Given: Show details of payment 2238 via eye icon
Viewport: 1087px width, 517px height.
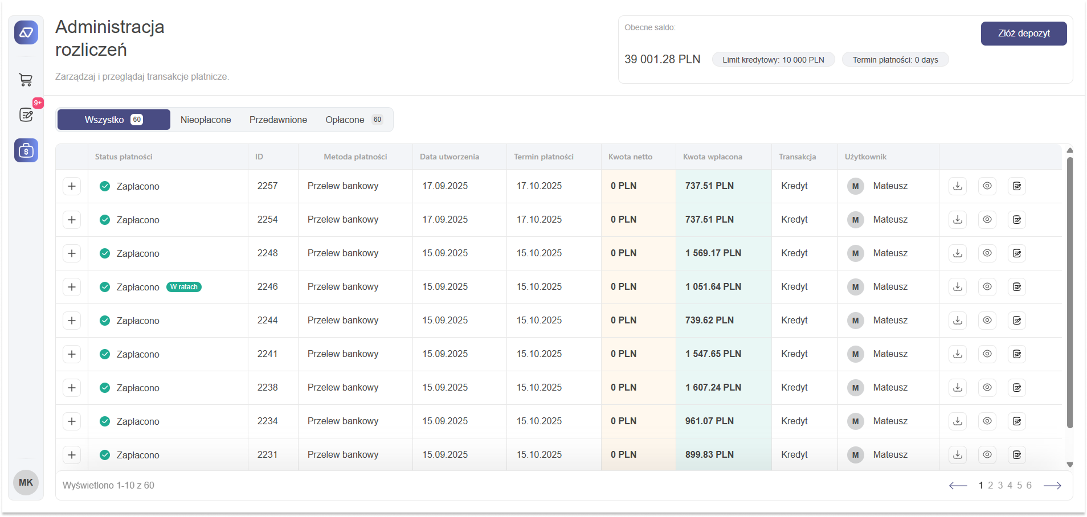Looking at the screenshot, I should tap(987, 388).
